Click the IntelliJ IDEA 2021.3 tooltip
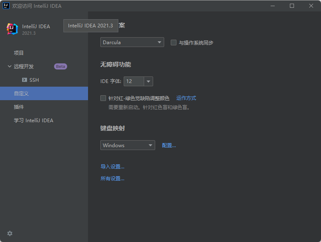The image size is (321, 242). click(x=91, y=26)
